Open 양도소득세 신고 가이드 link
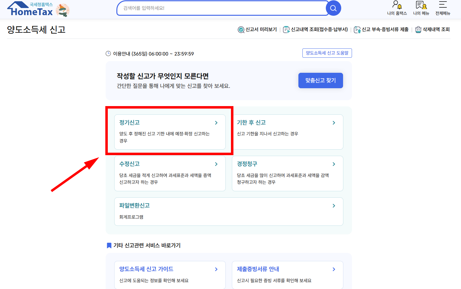Image resolution: width=461 pixels, height=289 pixels. [146, 269]
